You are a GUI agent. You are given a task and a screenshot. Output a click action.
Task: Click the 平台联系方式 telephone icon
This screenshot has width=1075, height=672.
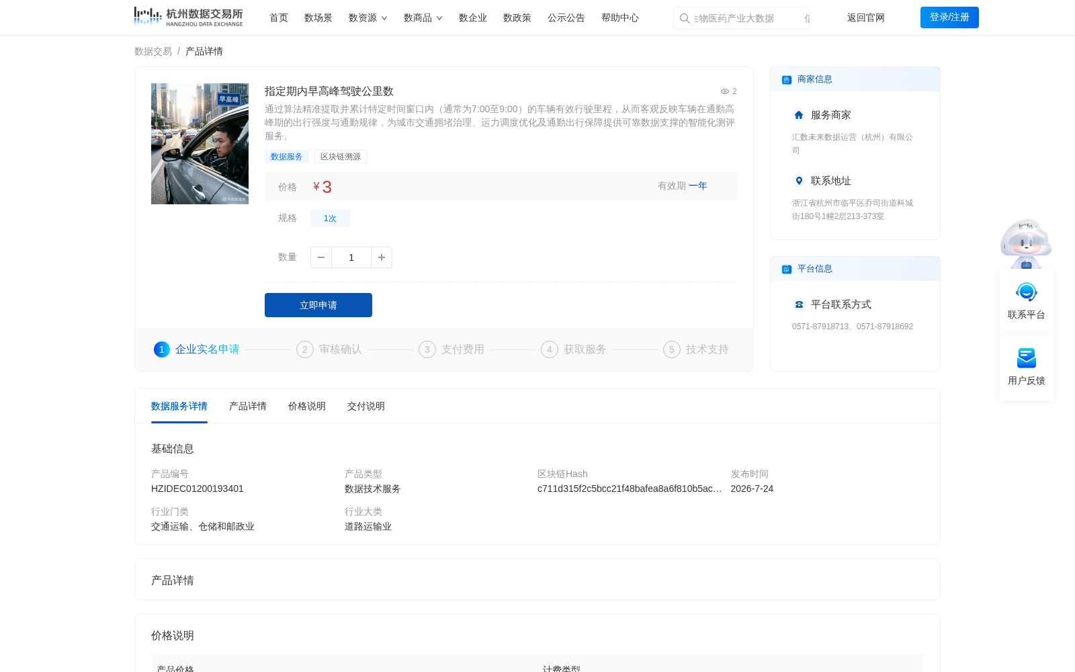point(799,304)
